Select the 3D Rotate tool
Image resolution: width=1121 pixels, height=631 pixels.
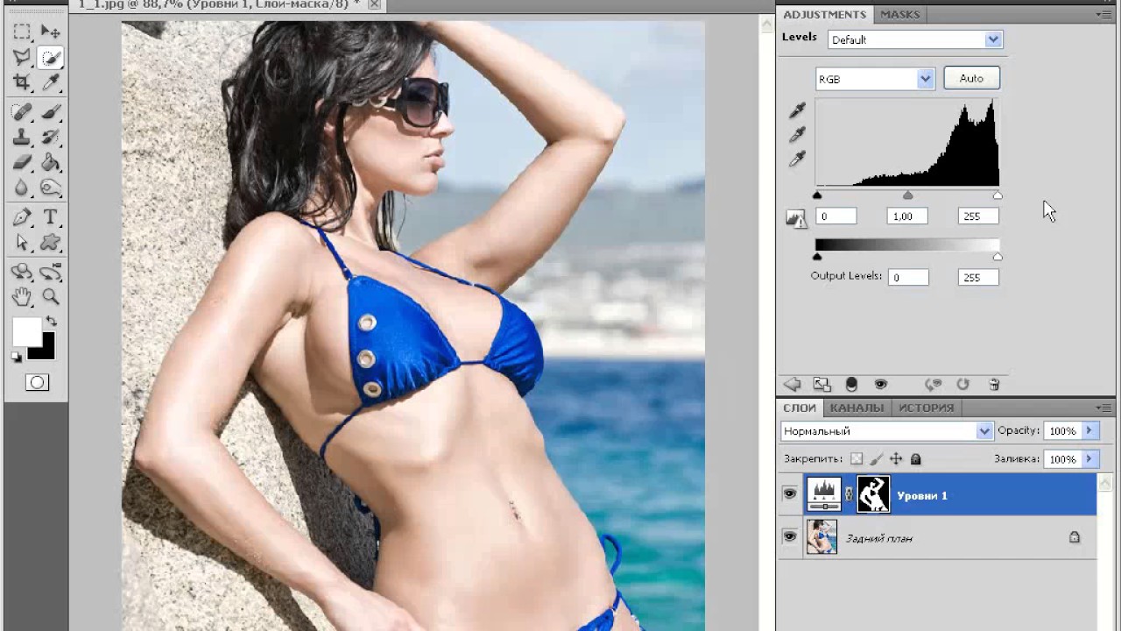pyautogui.click(x=22, y=272)
